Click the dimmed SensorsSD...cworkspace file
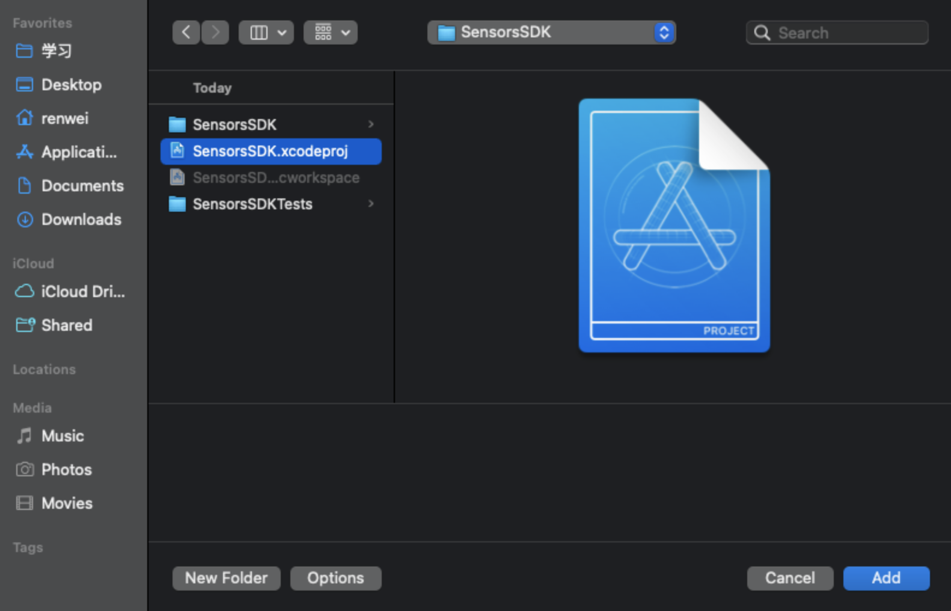The height and width of the screenshot is (611, 951). pos(271,177)
